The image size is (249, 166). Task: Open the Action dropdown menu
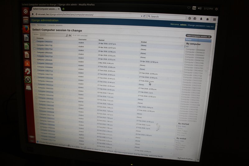[53, 35]
